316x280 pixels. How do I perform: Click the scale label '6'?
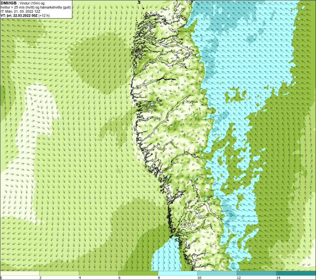pyautogui.click(x=119, y=278)
